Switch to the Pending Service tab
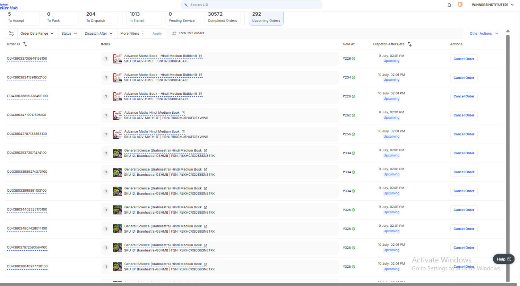520x286 pixels. click(183, 17)
